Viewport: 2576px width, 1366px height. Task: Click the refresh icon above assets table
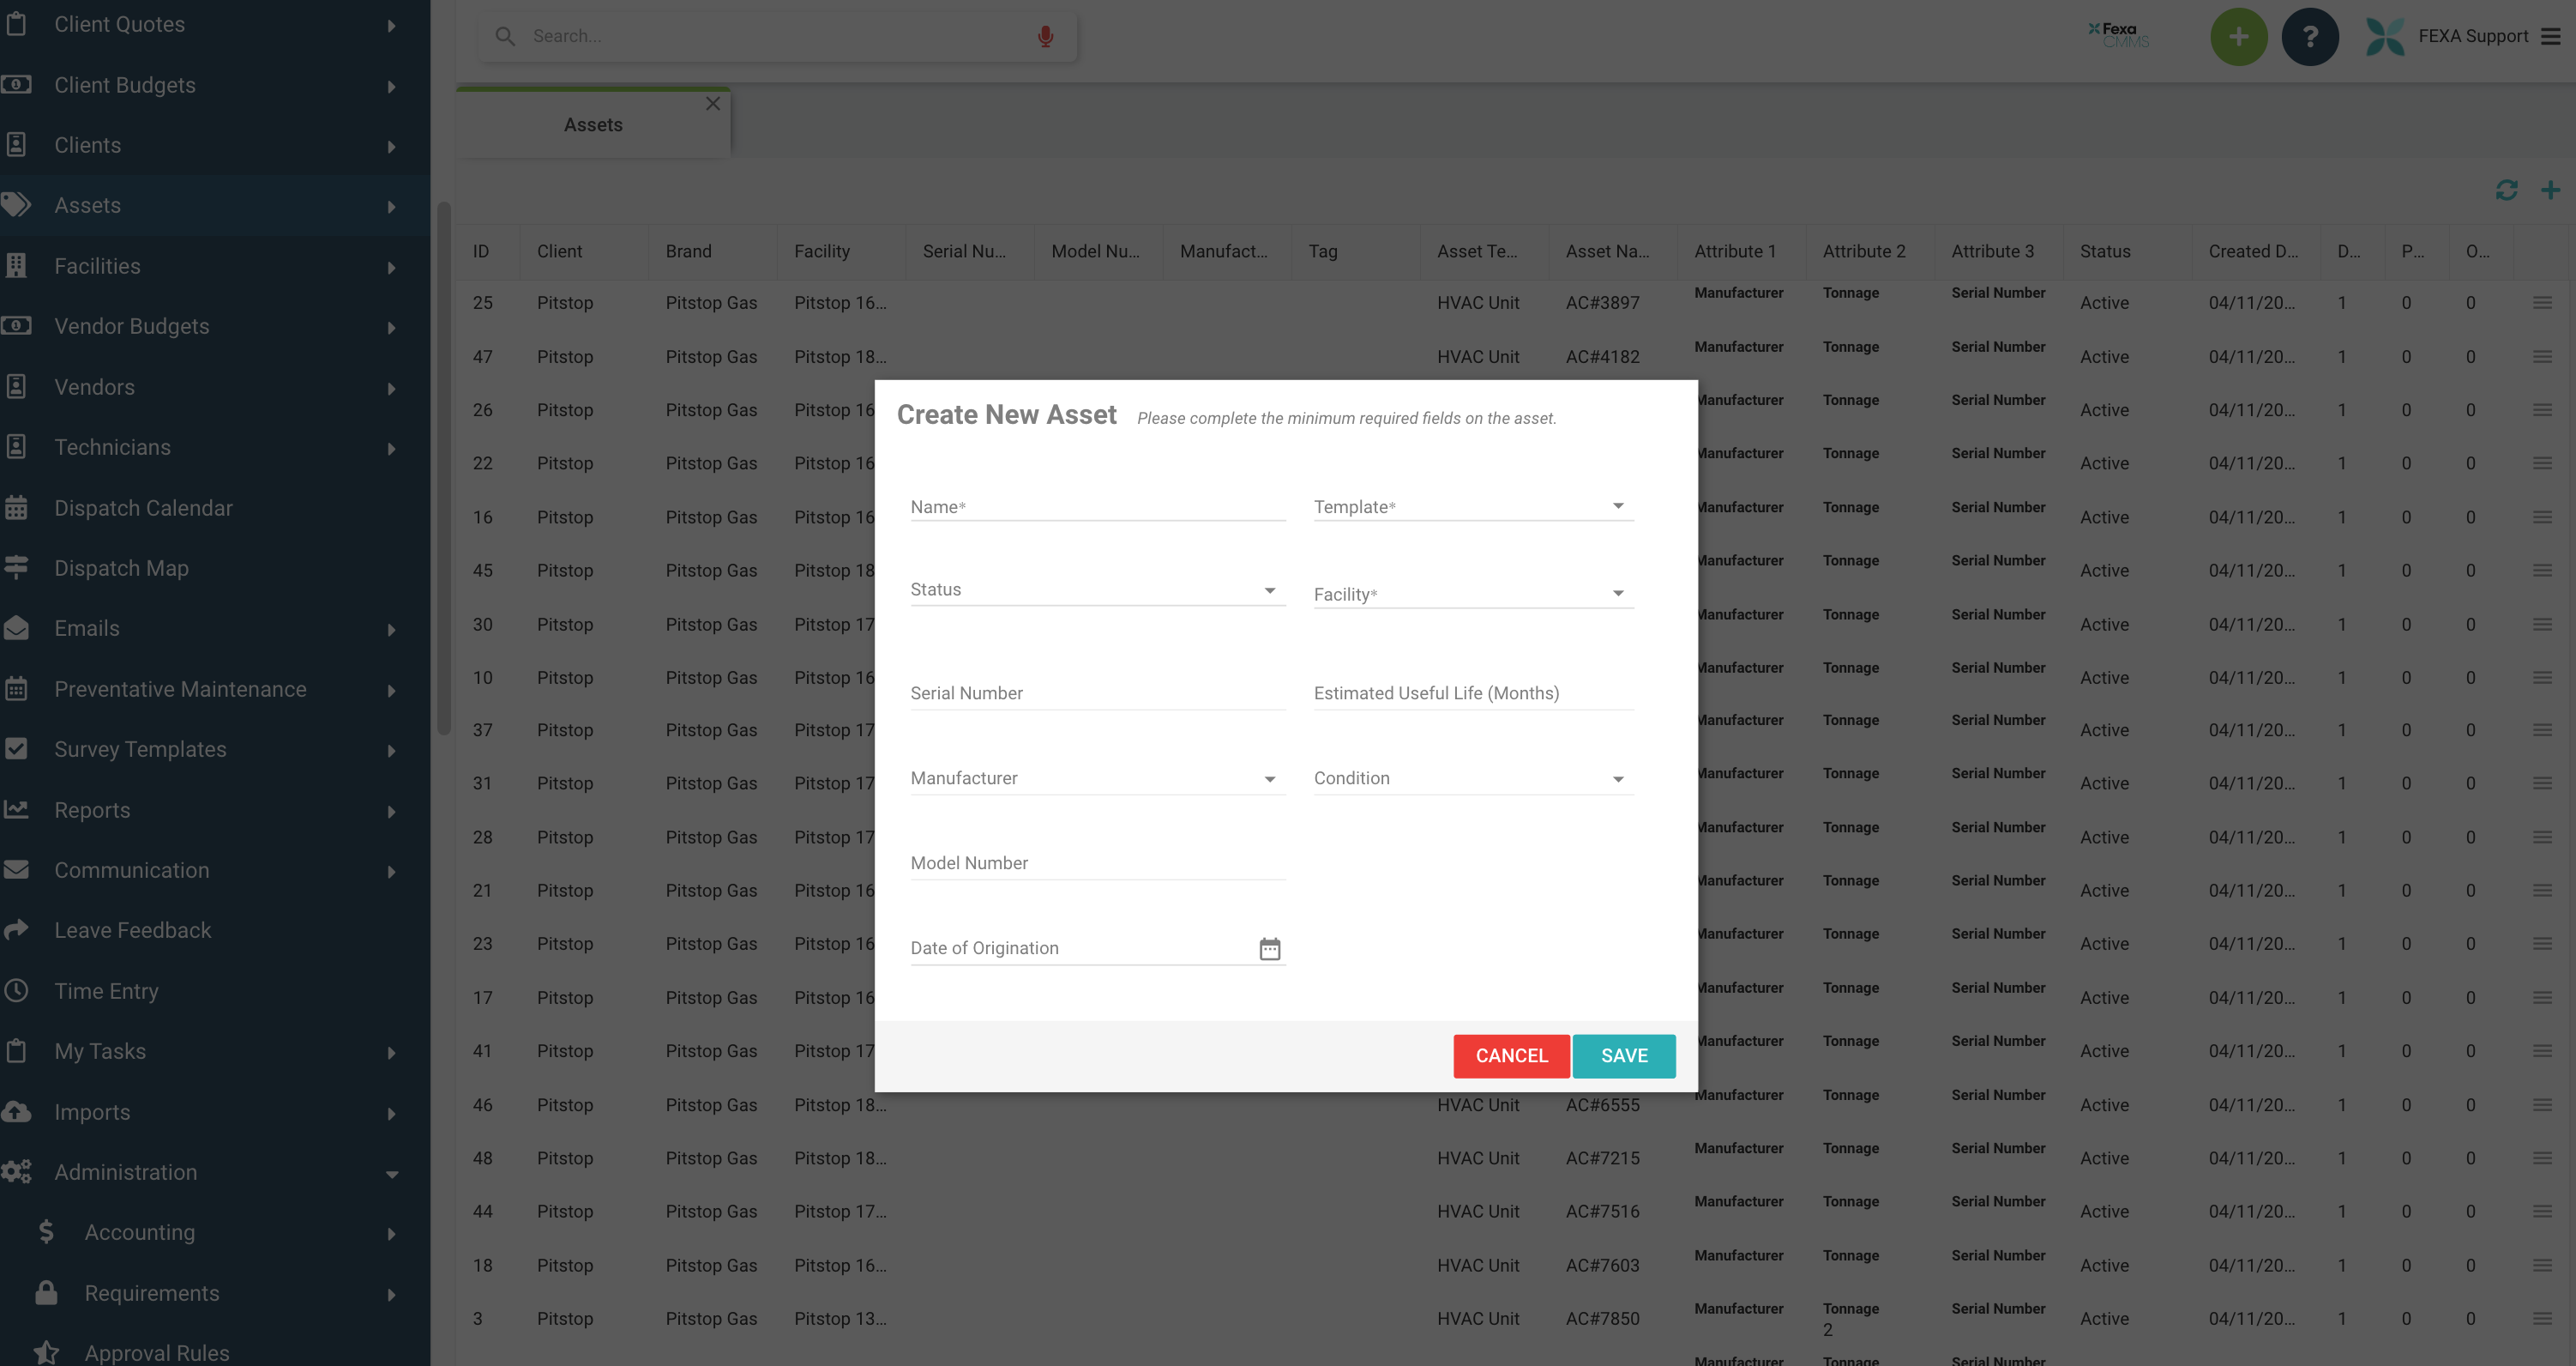tap(2506, 190)
